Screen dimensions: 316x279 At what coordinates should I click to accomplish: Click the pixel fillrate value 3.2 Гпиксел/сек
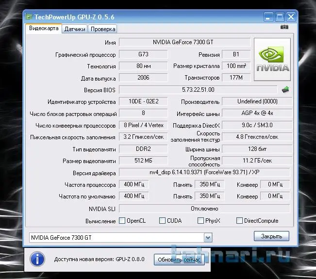(x=143, y=137)
